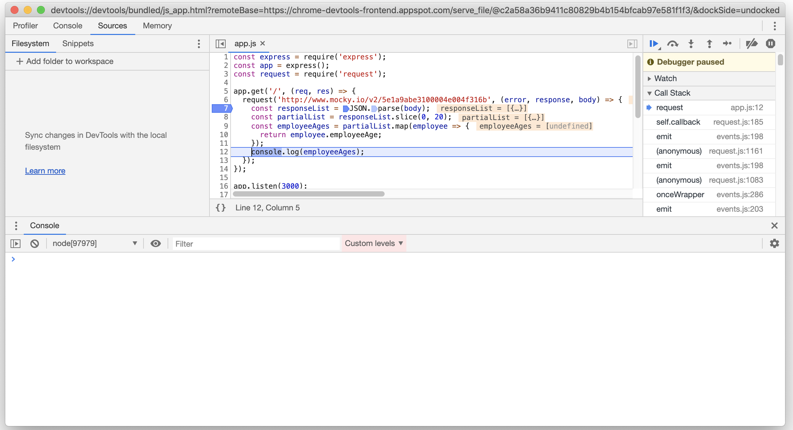Clear the console output
This screenshot has height=430, width=793.
tap(35, 244)
